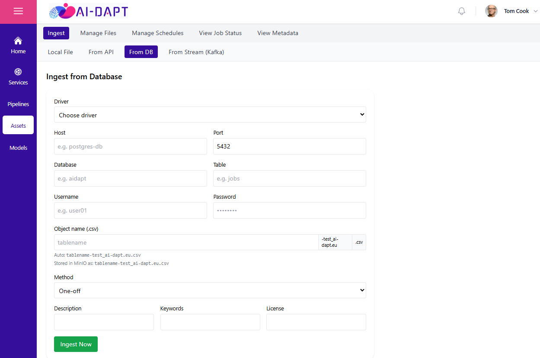Go to Home via house icon
Viewport: 540px width, 358px height.
tap(18, 41)
